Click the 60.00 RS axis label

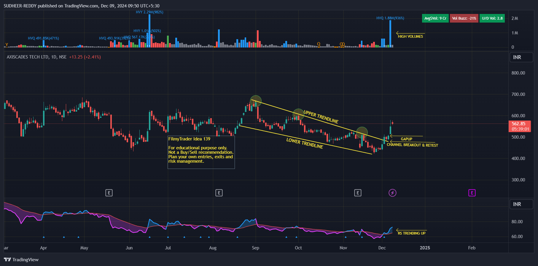[x=517, y=237]
